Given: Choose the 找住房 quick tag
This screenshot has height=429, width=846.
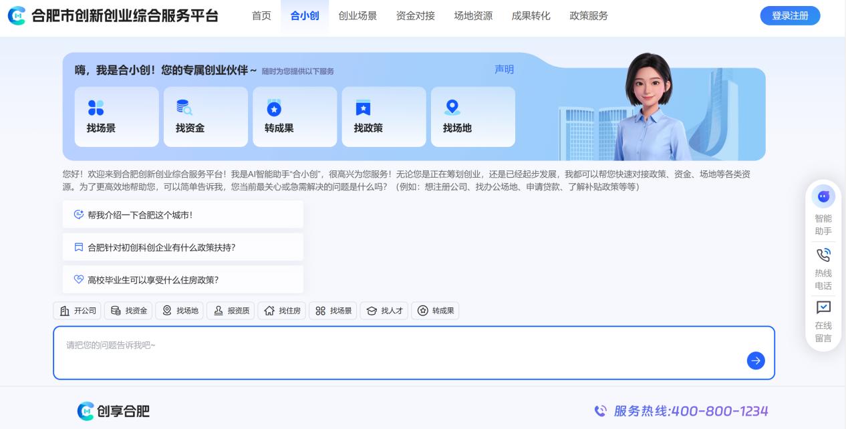Looking at the screenshot, I should pyautogui.click(x=282, y=311).
